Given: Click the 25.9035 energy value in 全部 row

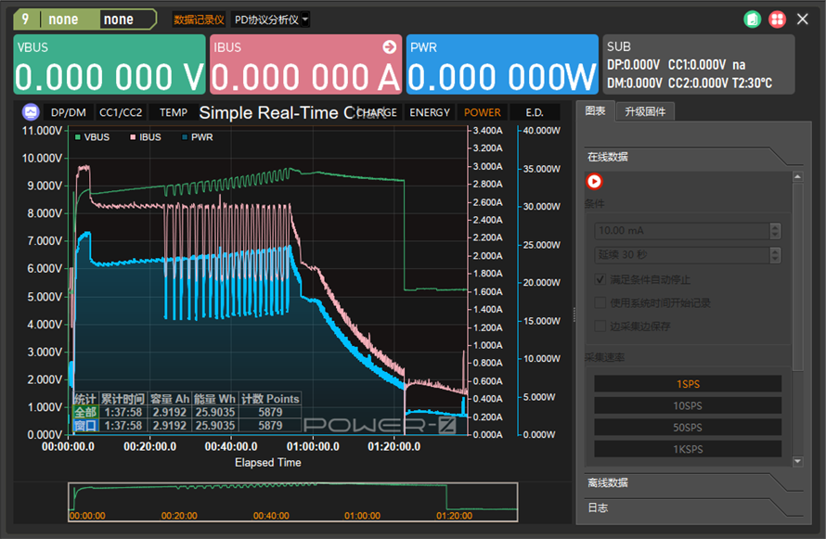Looking at the screenshot, I should [x=215, y=412].
